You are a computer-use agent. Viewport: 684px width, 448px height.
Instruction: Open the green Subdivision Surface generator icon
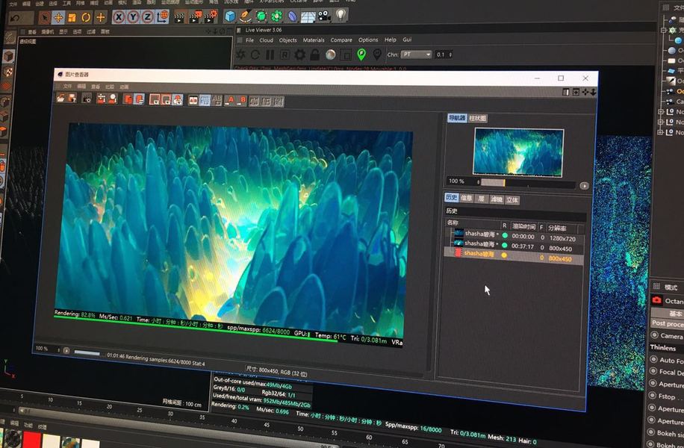[261, 16]
